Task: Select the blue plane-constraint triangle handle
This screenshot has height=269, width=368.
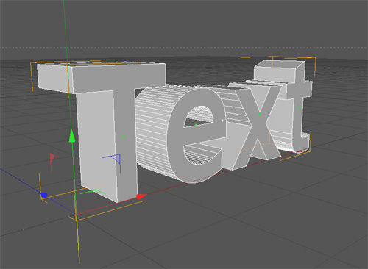Action: click(116, 159)
